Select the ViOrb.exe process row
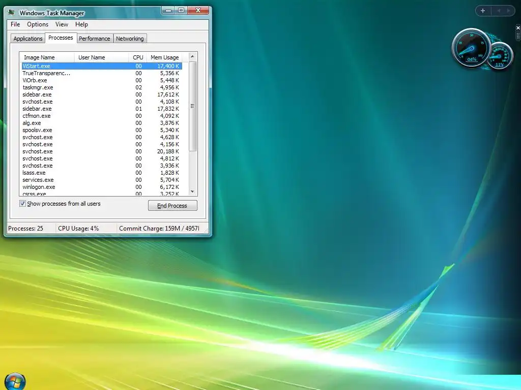521x390 pixels. point(102,80)
